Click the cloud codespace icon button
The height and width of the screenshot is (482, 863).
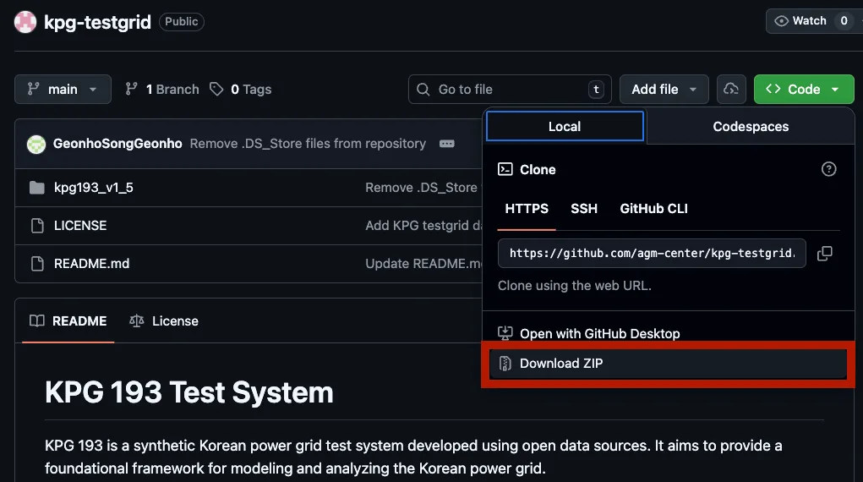point(731,90)
